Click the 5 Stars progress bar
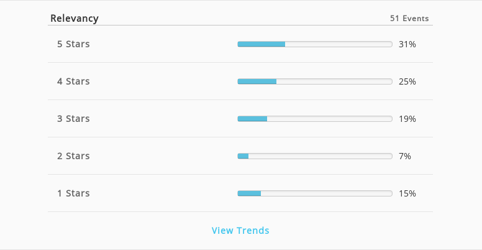The height and width of the screenshot is (250, 482). click(315, 44)
